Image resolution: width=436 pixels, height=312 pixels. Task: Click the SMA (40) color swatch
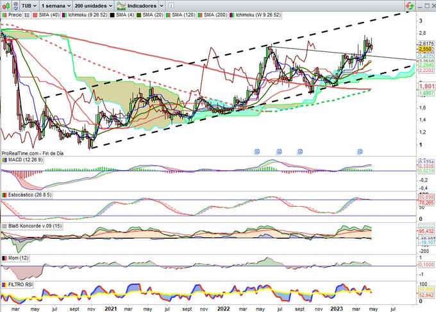click(x=35, y=15)
